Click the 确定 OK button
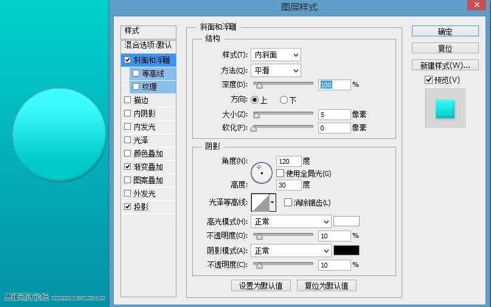Image resolution: width=491 pixels, height=307 pixels. tap(445, 32)
